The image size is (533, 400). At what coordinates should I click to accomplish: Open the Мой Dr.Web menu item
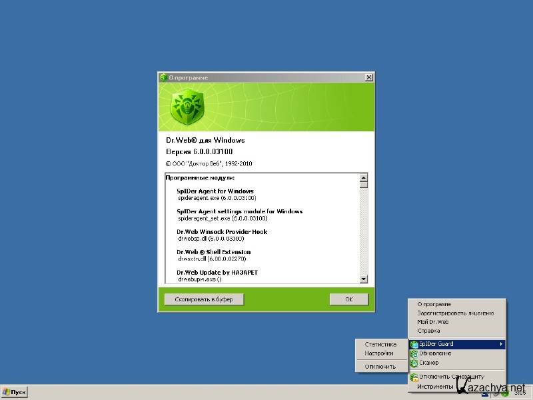click(432, 321)
